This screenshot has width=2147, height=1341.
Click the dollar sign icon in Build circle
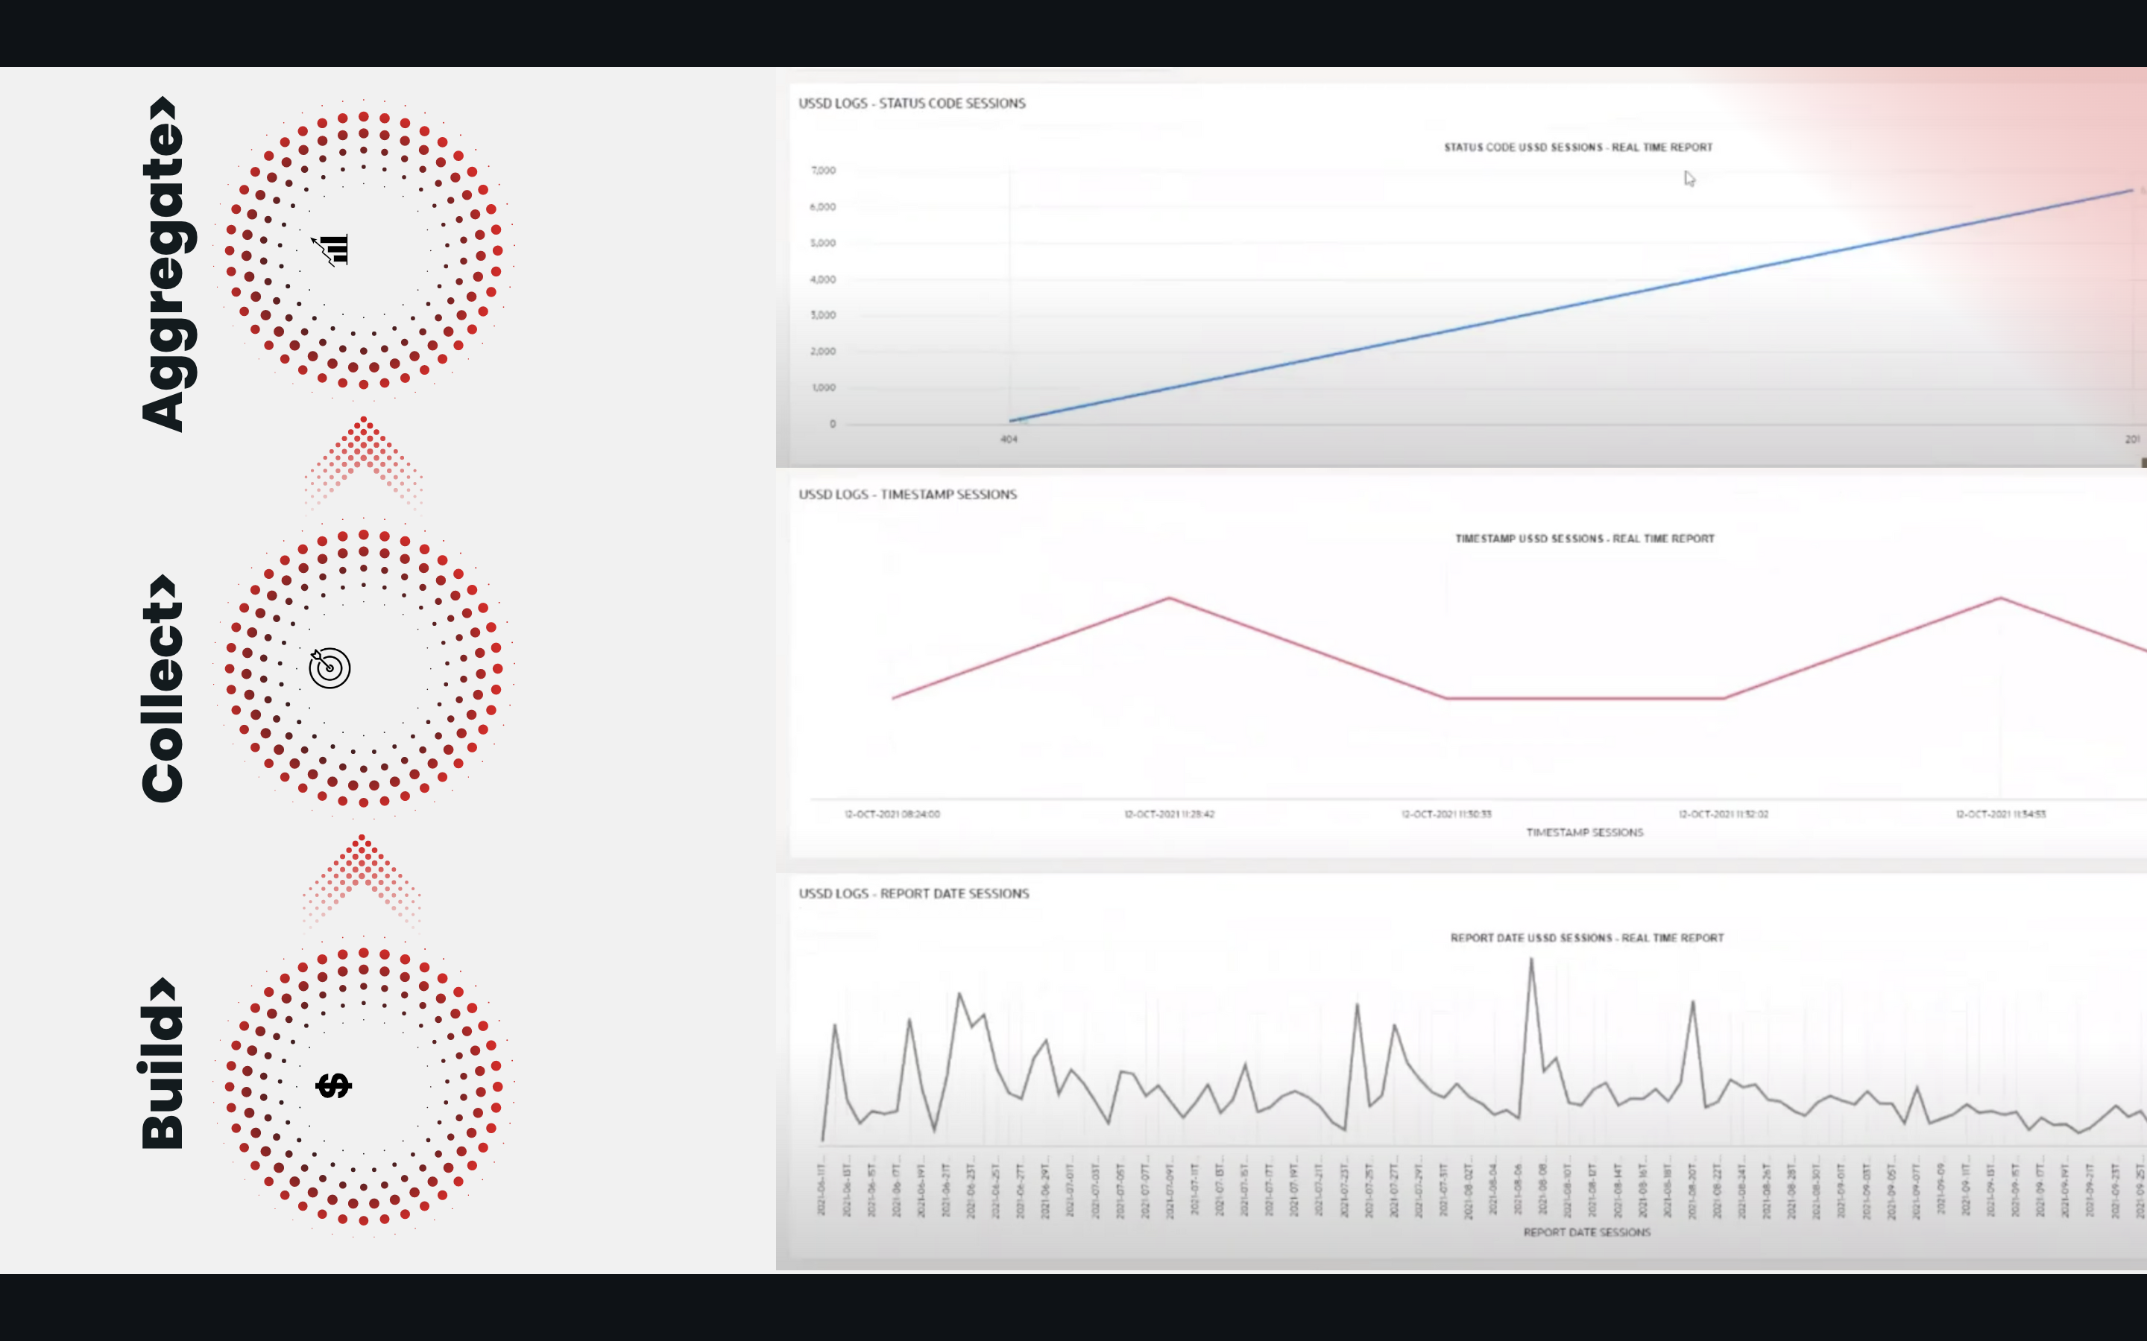click(333, 1085)
